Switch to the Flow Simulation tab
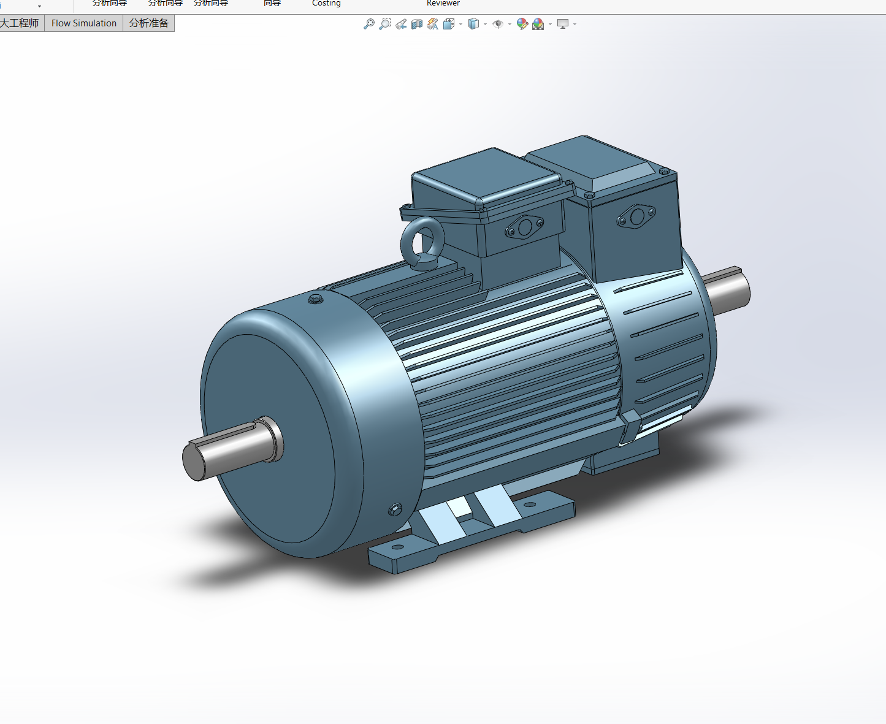Viewport: 886px width, 724px height. coord(84,23)
